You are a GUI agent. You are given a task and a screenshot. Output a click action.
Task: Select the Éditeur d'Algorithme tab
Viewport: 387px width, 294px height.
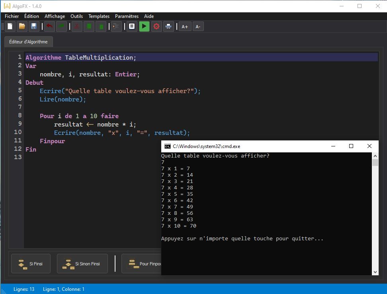(x=28, y=42)
